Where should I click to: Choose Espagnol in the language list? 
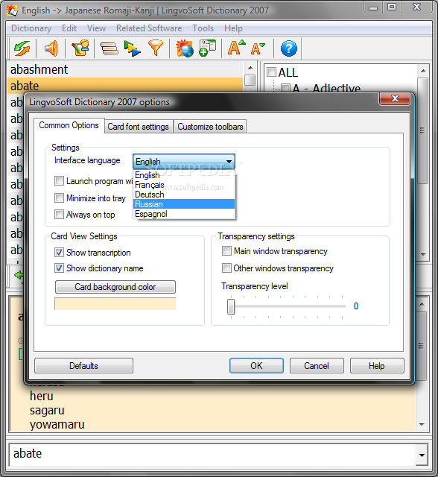tap(184, 214)
